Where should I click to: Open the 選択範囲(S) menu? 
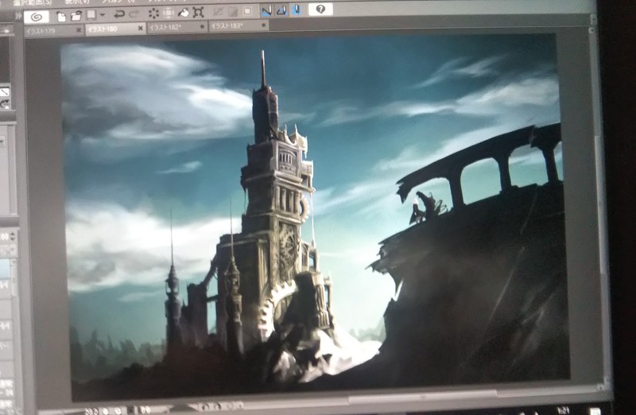click(33, 2)
